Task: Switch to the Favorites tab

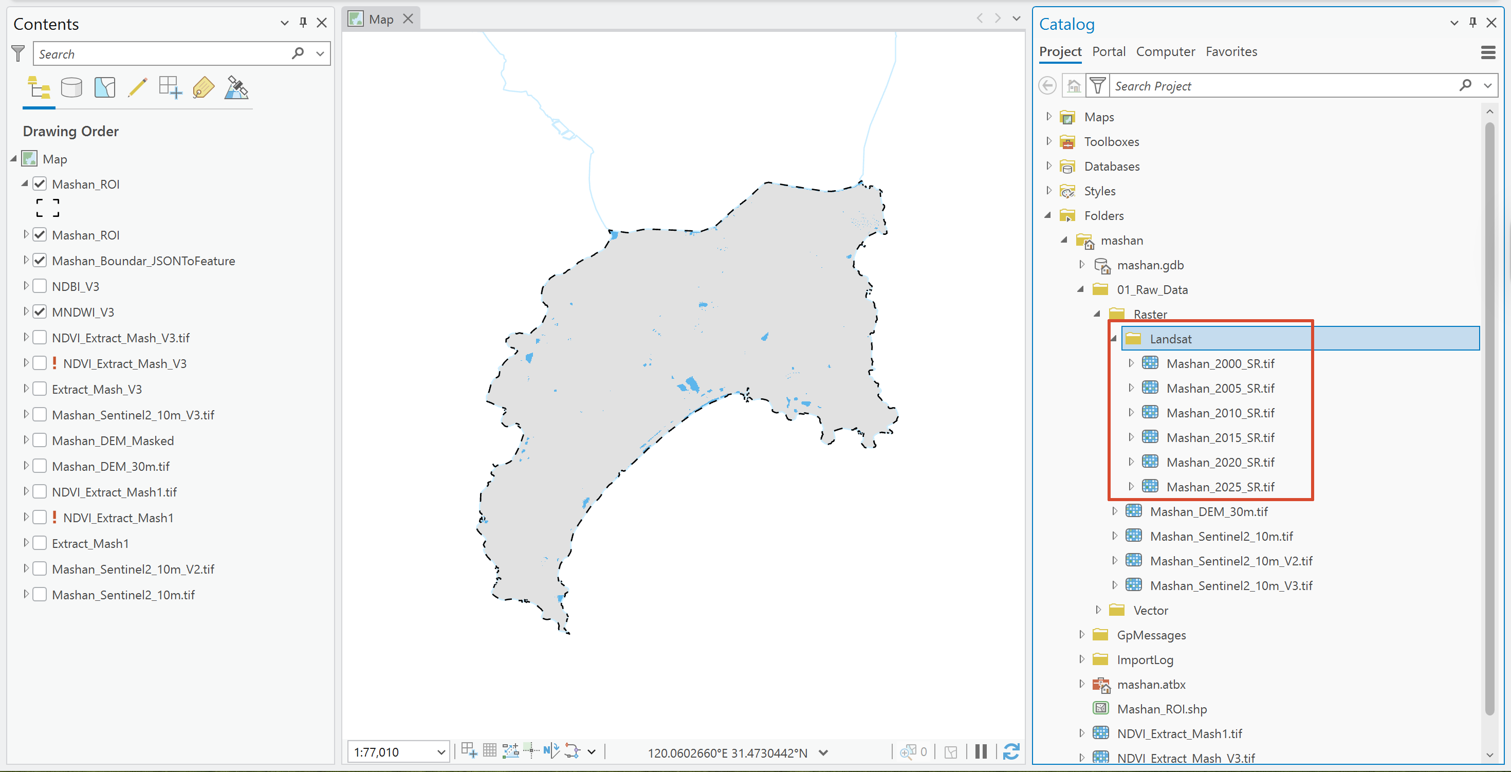Action: [x=1231, y=51]
